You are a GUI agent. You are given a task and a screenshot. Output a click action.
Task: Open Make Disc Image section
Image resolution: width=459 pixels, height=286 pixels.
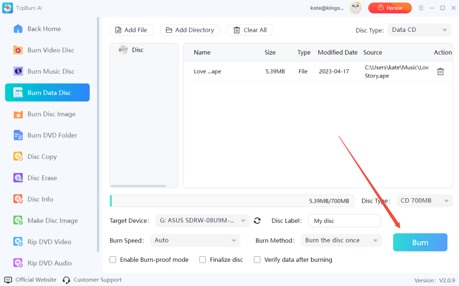coord(52,221)
